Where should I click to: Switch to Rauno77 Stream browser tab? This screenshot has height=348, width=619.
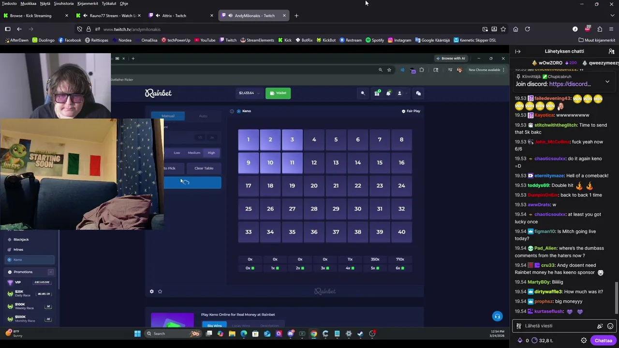(109, 15)
